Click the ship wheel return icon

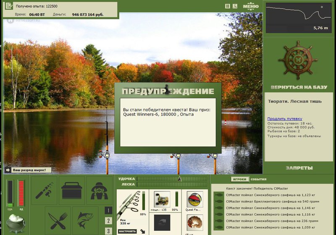[298, 60]
